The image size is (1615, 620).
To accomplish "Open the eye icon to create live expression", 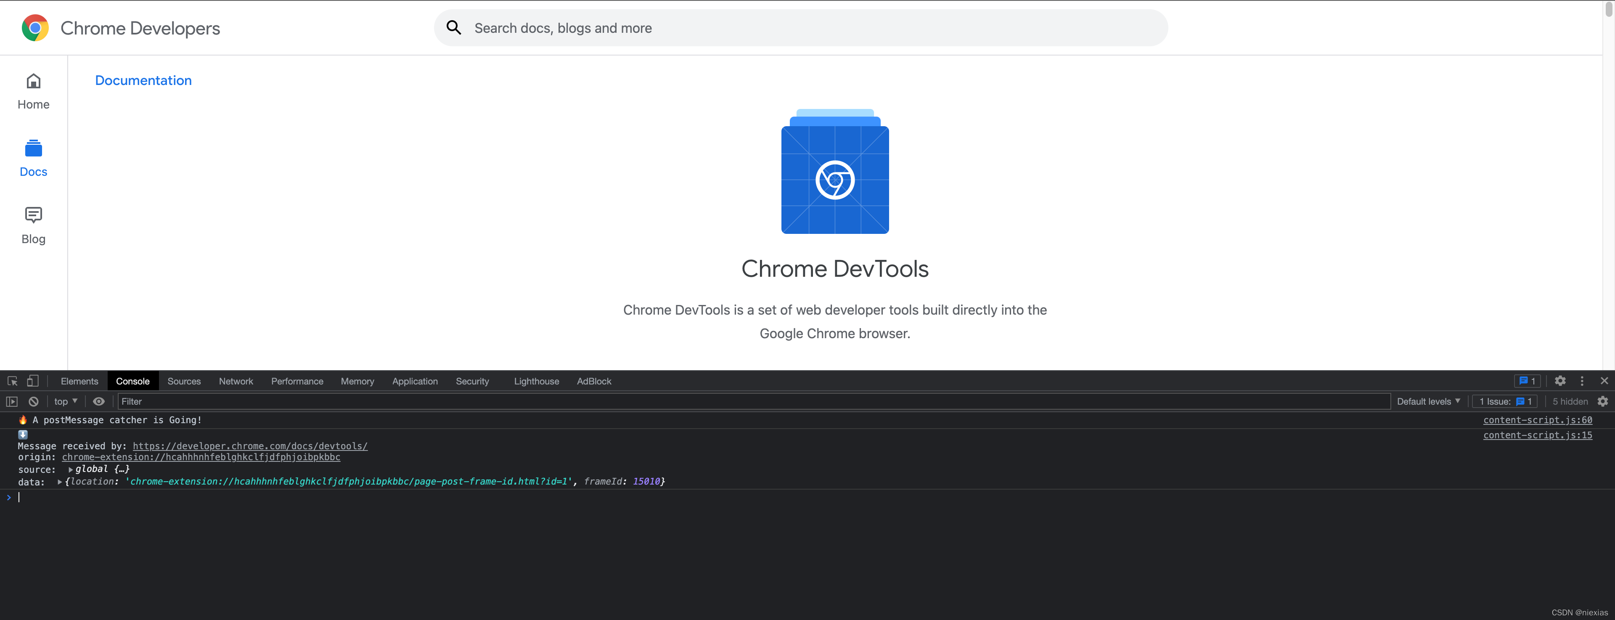I will 98,401.
